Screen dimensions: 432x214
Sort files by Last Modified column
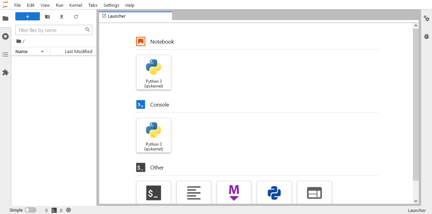point(78,51)
